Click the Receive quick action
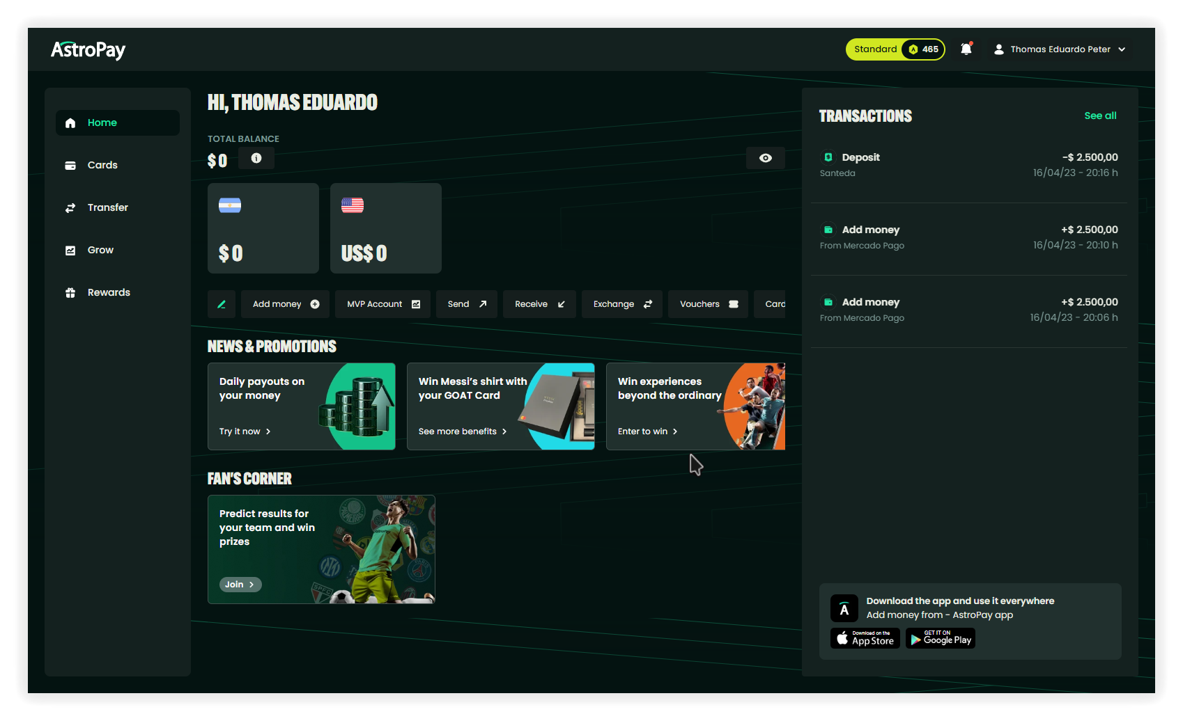 pos(540,304)
